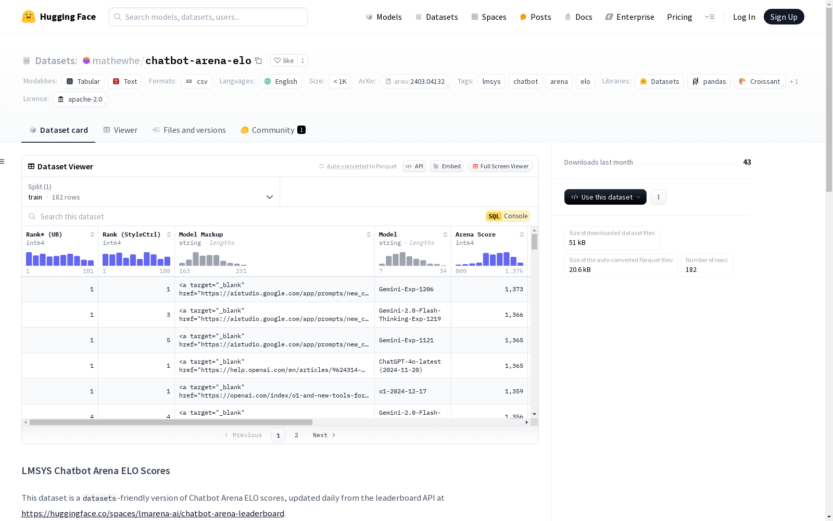Open the mathewhe user profile link
This screenshot has height=521, width=833.
pyautogui.click(x=116, y=60)
